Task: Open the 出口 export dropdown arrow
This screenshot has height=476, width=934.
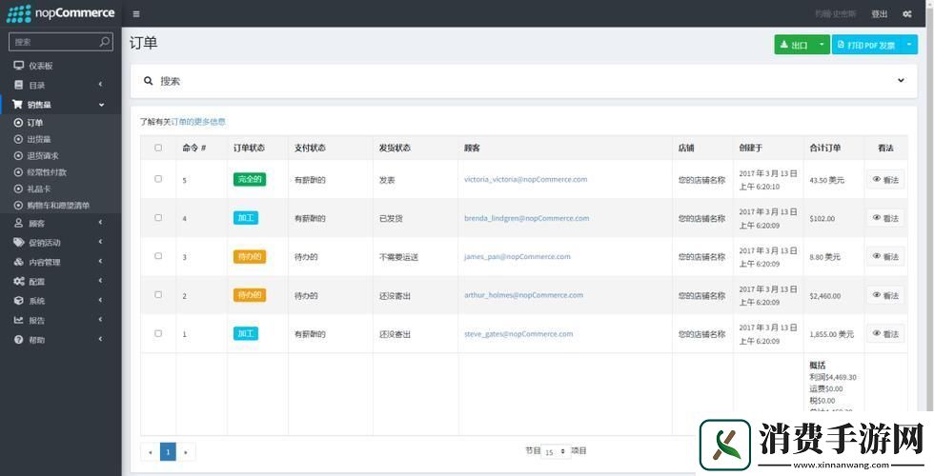Action: (x=822, y=45)
